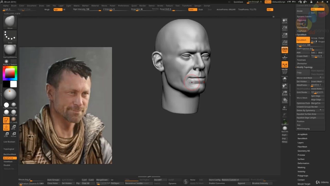
Task: Switch to Rotate mode on left shelf
Action: click(x=14, y=134)
